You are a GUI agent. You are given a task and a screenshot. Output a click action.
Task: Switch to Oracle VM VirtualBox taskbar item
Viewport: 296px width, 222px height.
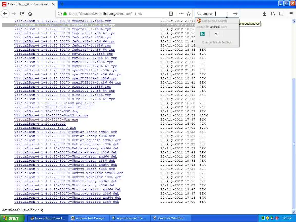coord(171,218)
